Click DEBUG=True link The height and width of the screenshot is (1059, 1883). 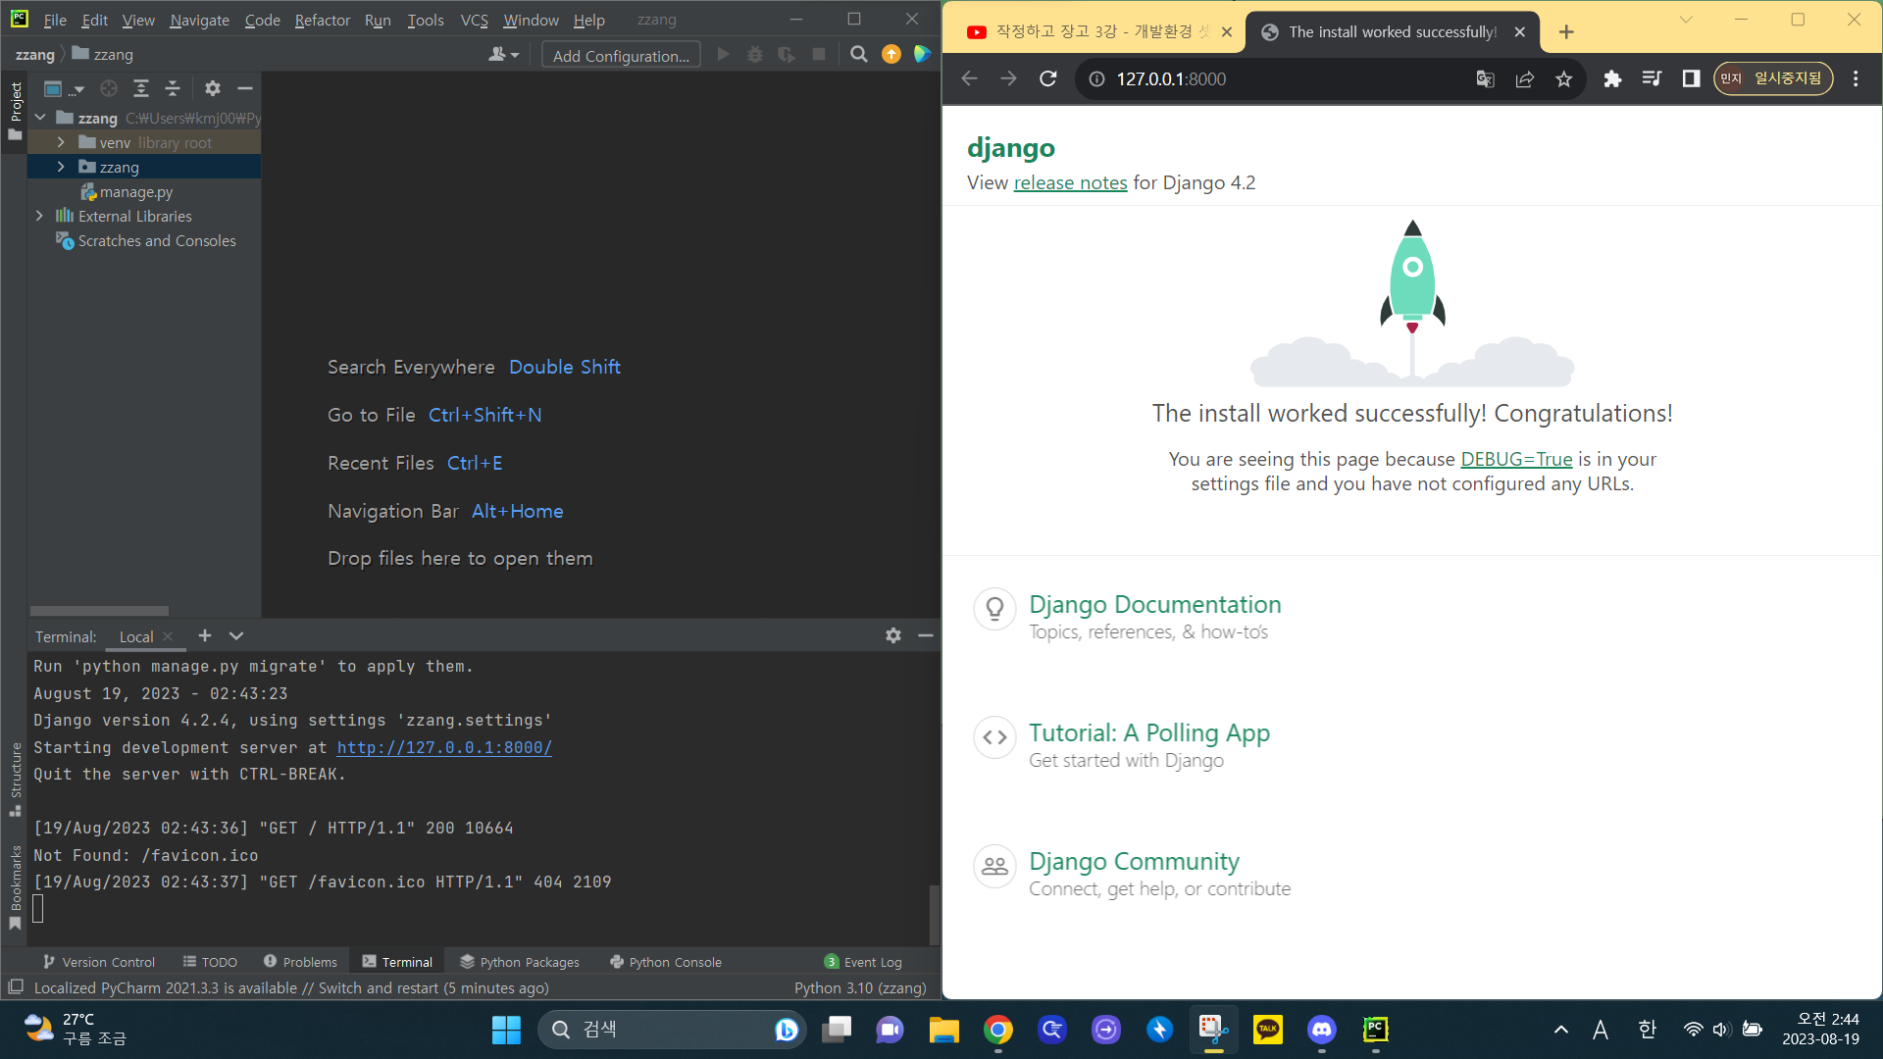(1516, 459)
